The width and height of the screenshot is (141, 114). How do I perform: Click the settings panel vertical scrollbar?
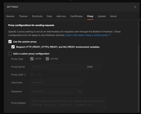pyautogui.click(x=139, y=79)
